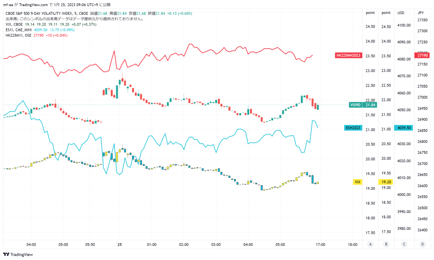The height and width of the screenshot is (260, 434).
Task: Click the CBOE S&P 500 9-Day Volatility title
Action: 39,13
